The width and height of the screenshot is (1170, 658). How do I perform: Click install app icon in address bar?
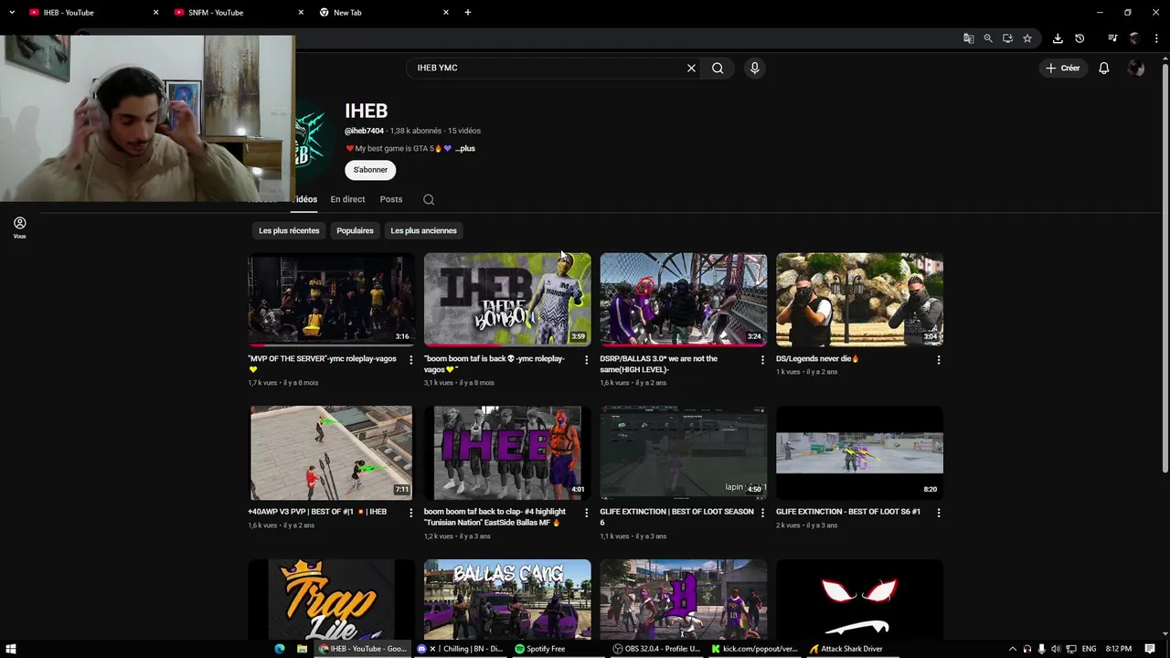point(1007,38)
